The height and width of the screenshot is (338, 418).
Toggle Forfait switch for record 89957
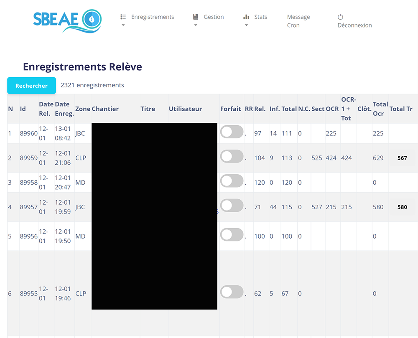[232, 206]
